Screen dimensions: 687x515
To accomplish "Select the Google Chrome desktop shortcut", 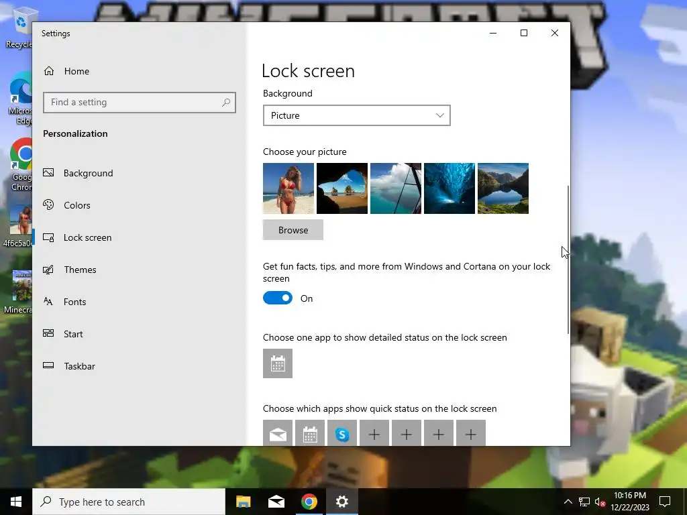I will coord(21,166).
